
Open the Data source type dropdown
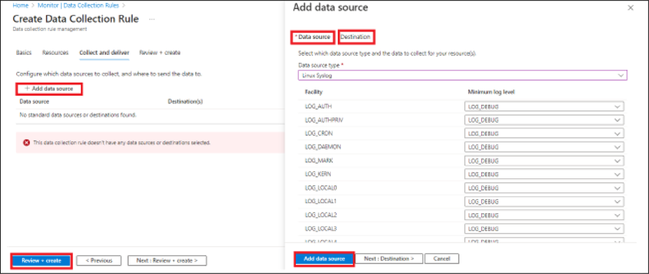coord(462,75)
